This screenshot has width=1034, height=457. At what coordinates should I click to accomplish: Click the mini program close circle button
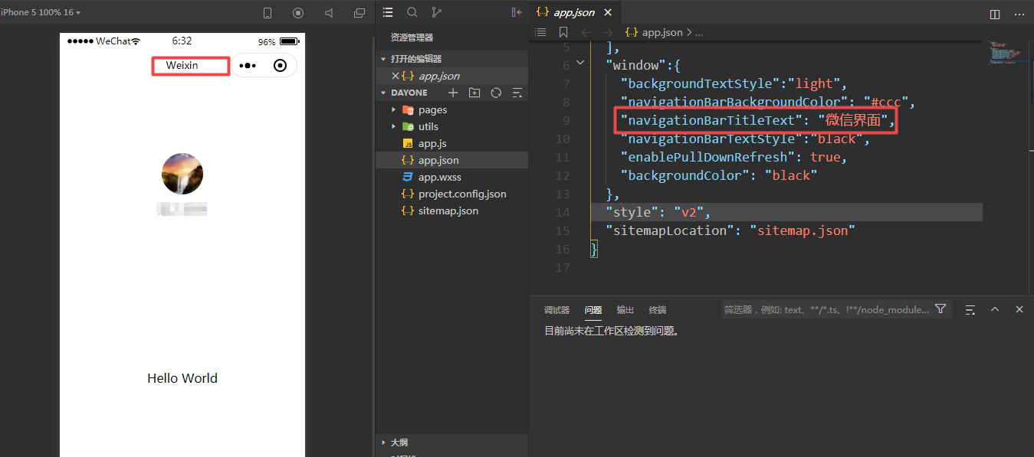(281, 66)
